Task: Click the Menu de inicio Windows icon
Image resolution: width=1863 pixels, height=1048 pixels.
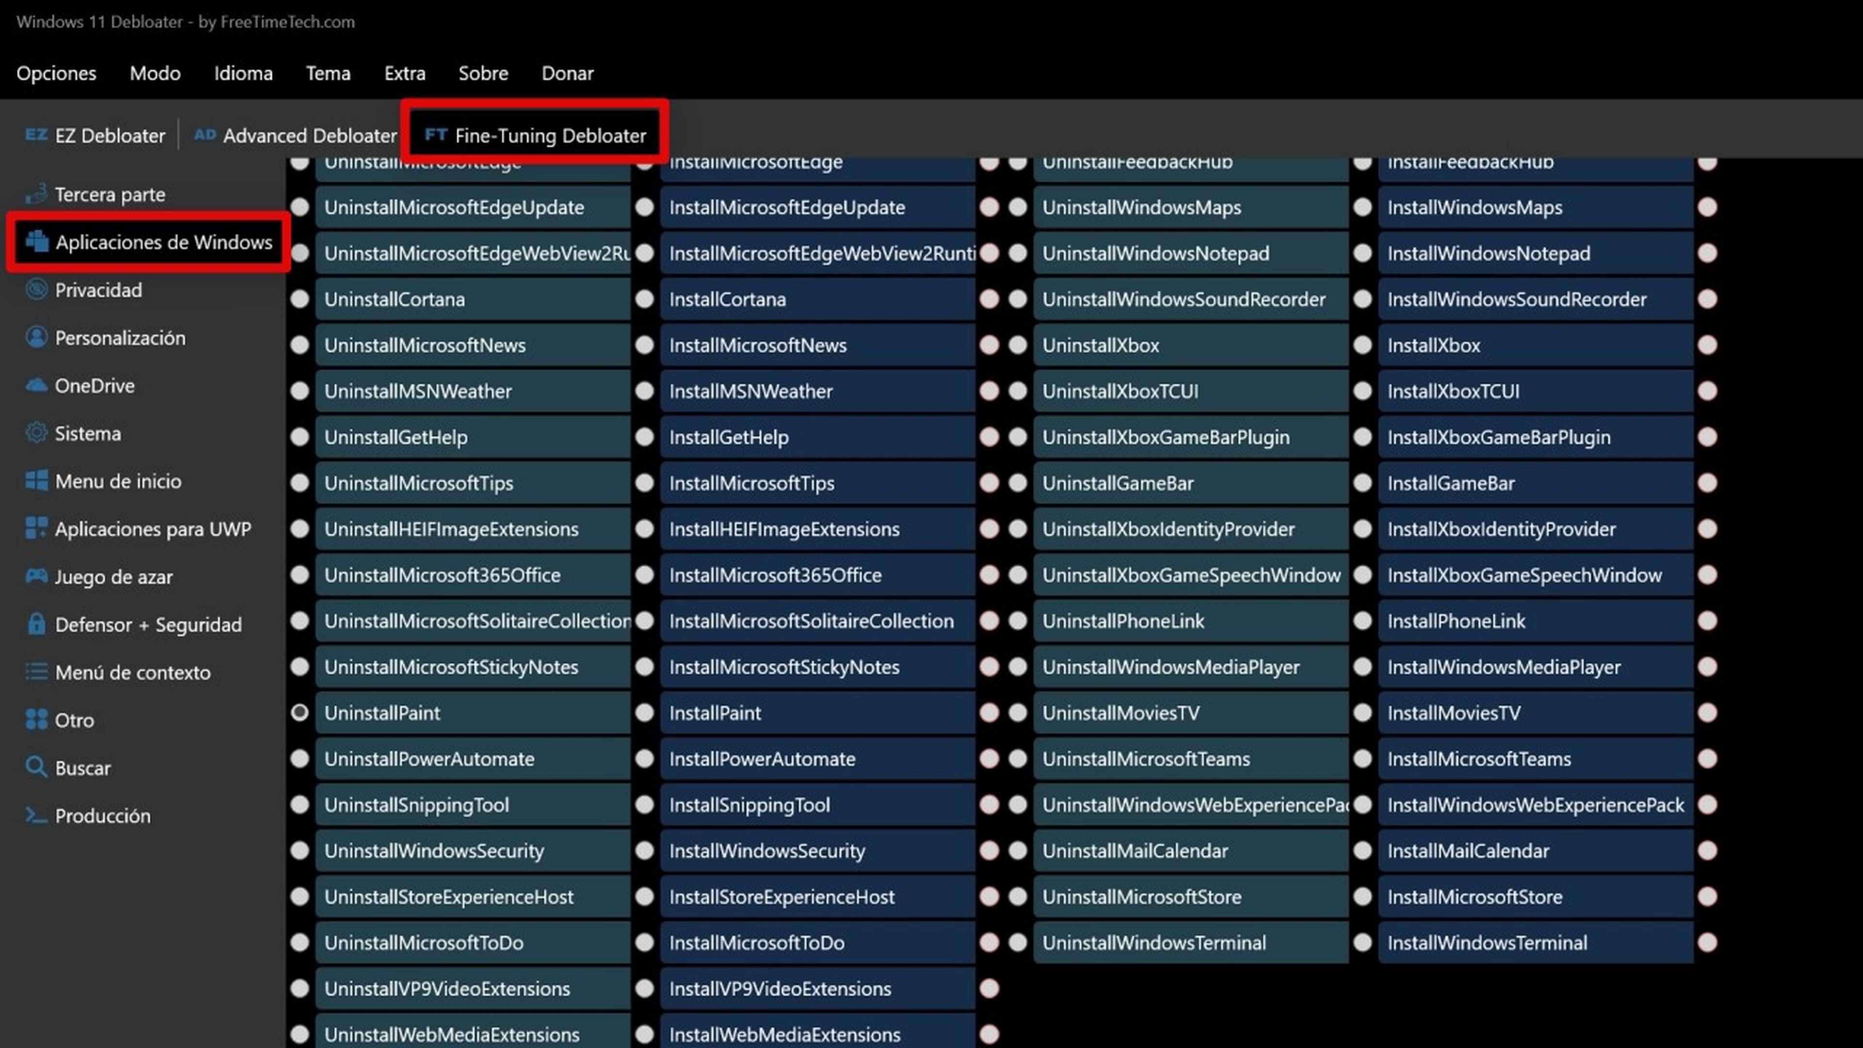Action: tap(36, 481)
